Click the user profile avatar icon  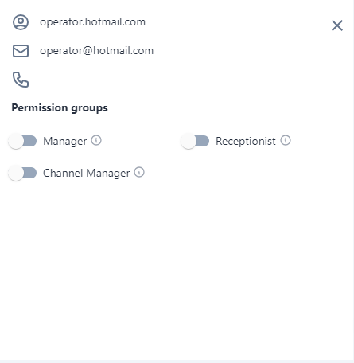(x=21, y=22)
